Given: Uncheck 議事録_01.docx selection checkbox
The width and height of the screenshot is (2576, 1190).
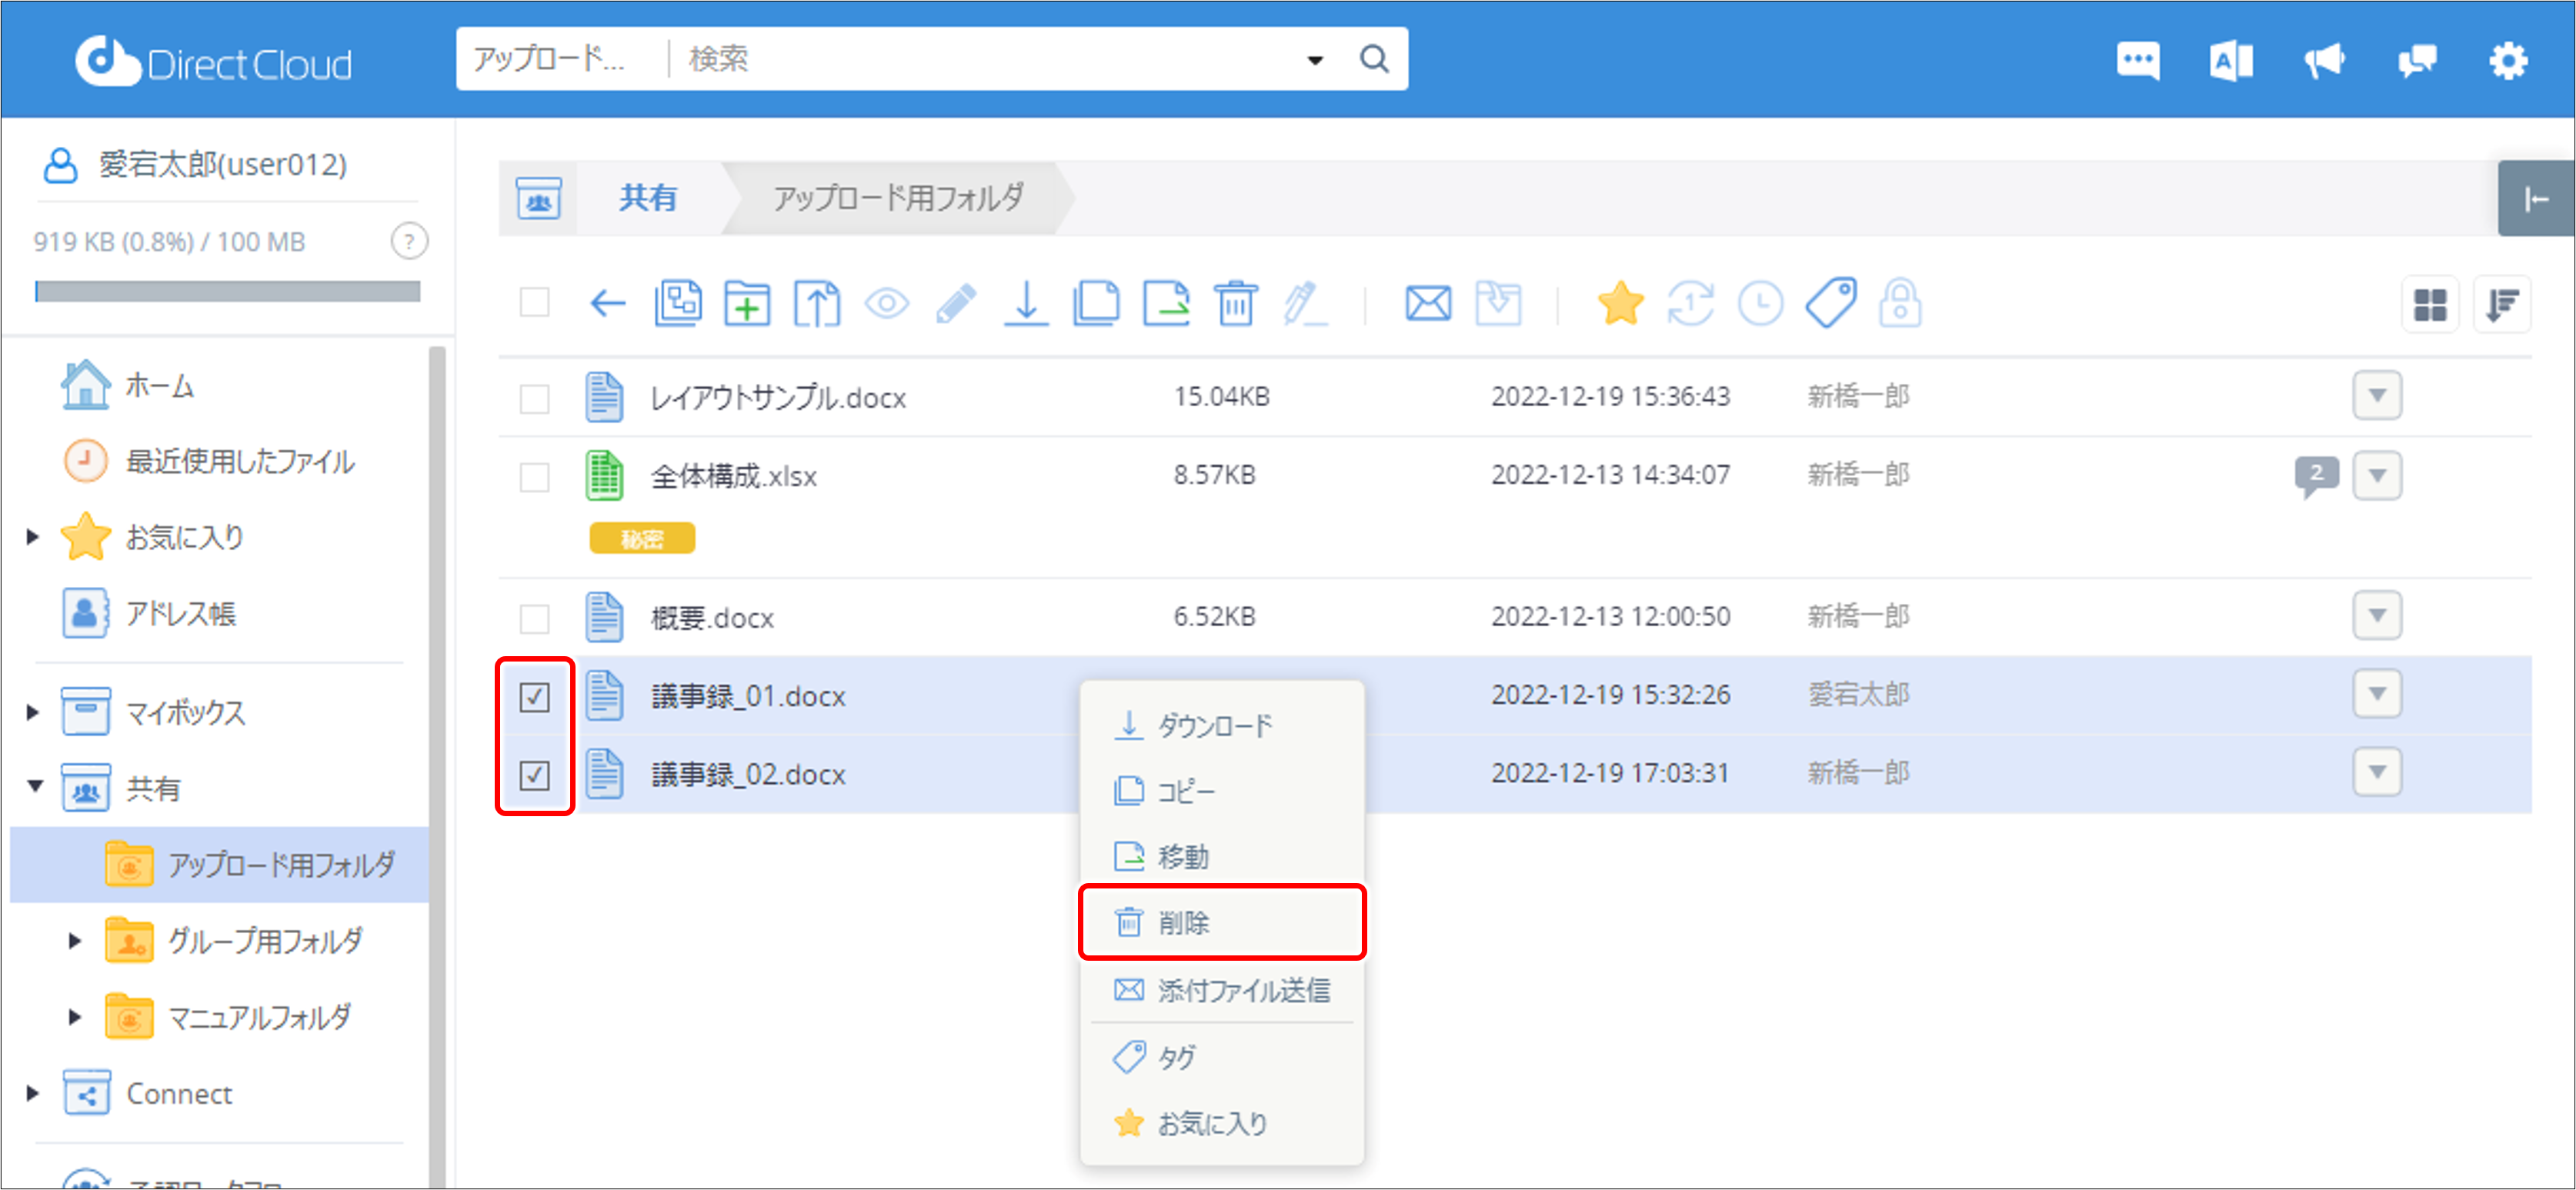Looking at the screenshot, I should [x=535, y=697].
